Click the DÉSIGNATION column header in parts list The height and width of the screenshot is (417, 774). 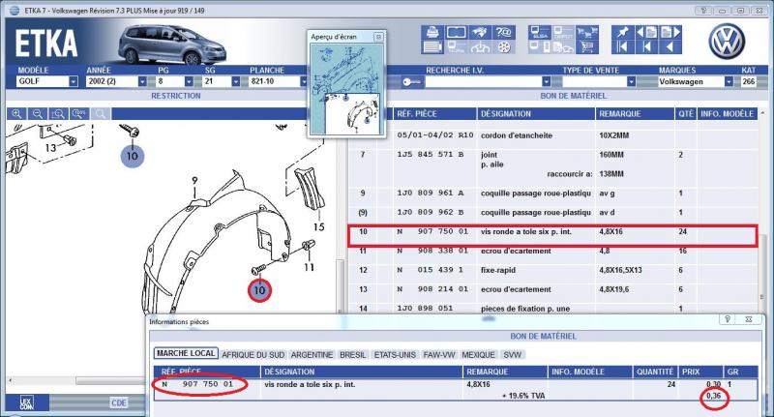pyautogui.click(x=536, y=114)
